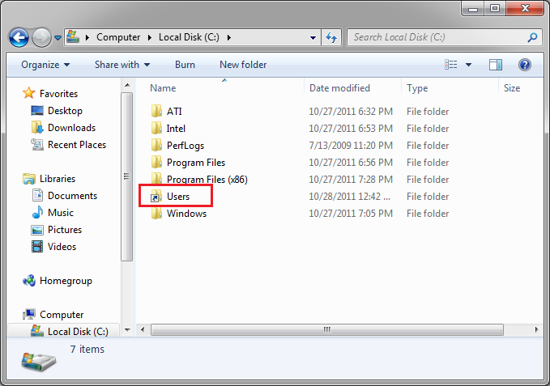Open Downloads in Favorites
Screen dimensions: 550x386
(71, 128)
